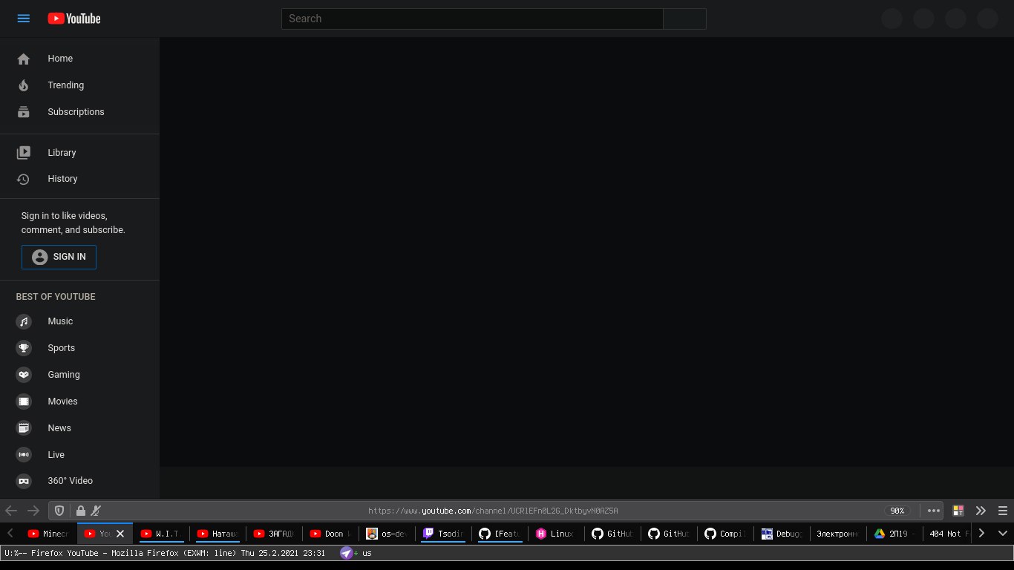The width and height of the screenshot is (1014, 570).
Task: Switch to the ЗАГАДК tab
Action: [x=274, y=534]
